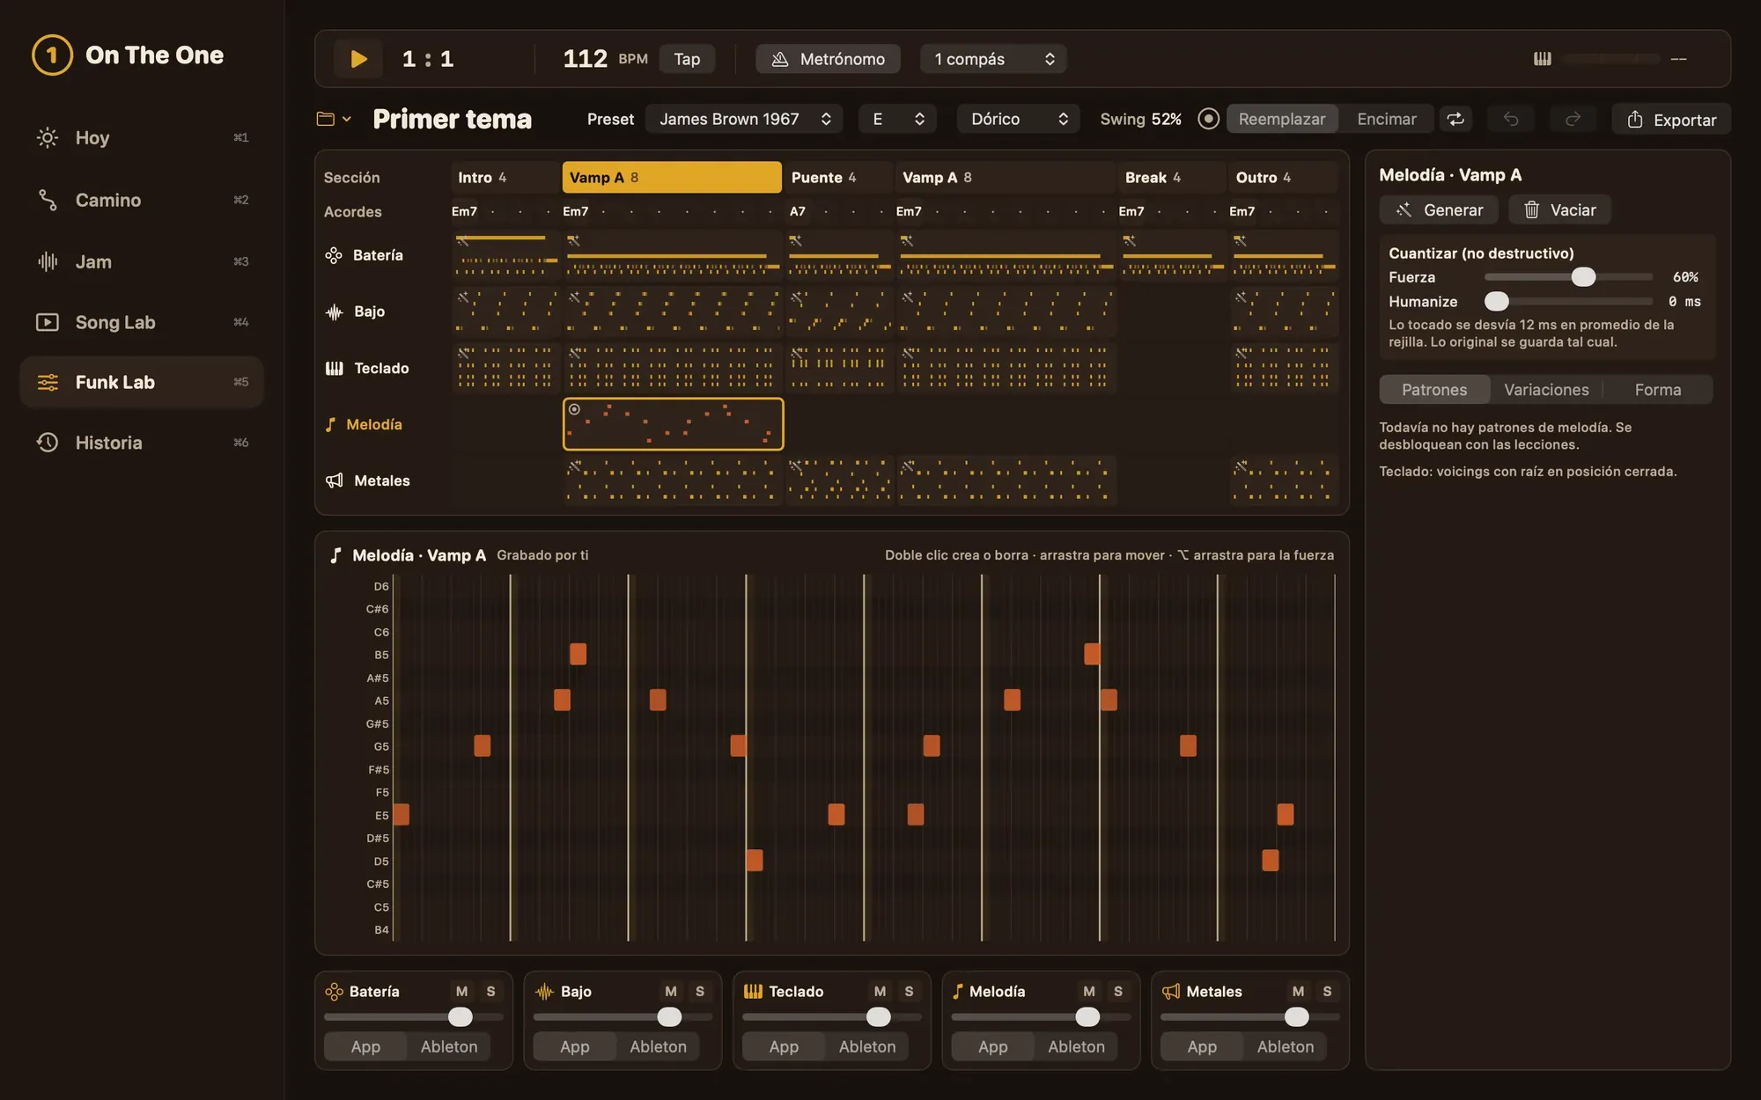Select the Bajo track row icon
1761x1100 pixels.
[x=334, y=312]
